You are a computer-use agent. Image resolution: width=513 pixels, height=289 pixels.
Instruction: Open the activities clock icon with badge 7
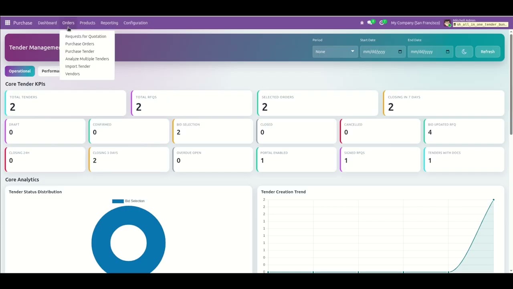383,22
